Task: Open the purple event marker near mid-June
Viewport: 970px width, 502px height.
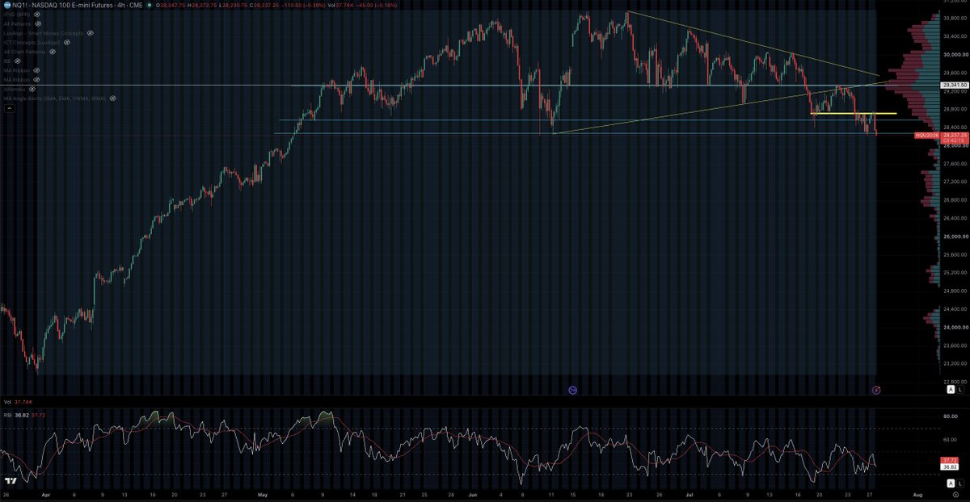Action: coord(572,390)
